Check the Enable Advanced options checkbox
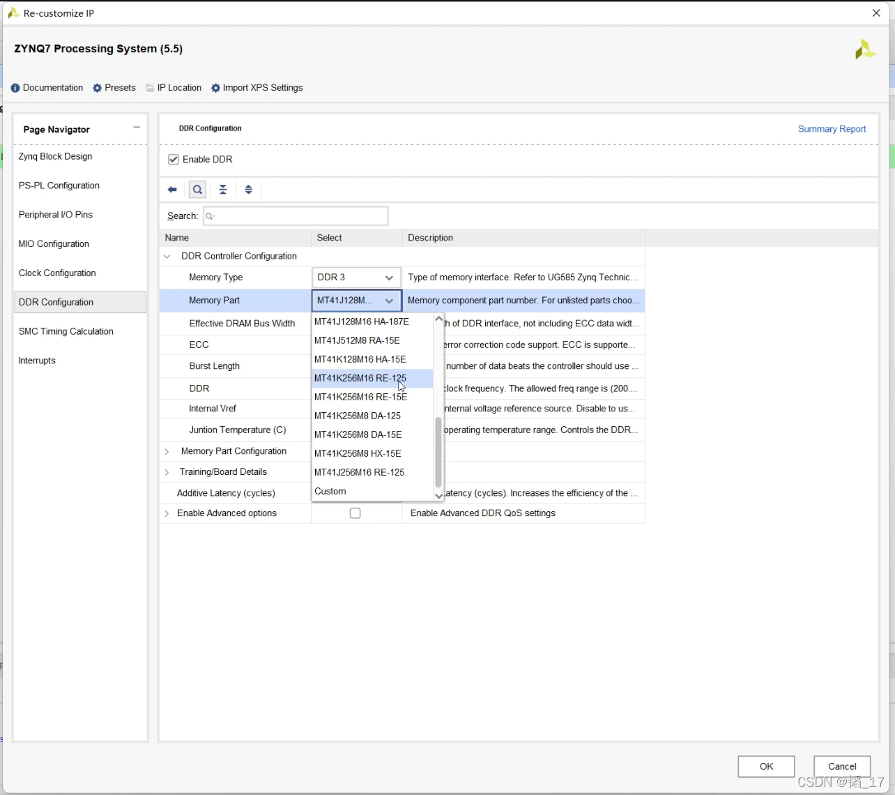The width and height of the screenshot is (895, 795). point(355,513)
